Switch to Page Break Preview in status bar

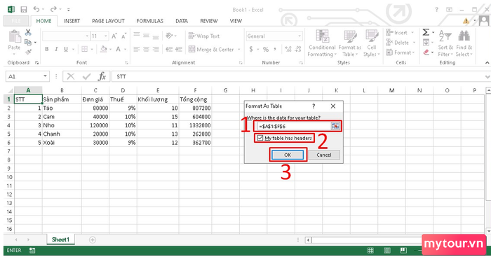[403, 251]
